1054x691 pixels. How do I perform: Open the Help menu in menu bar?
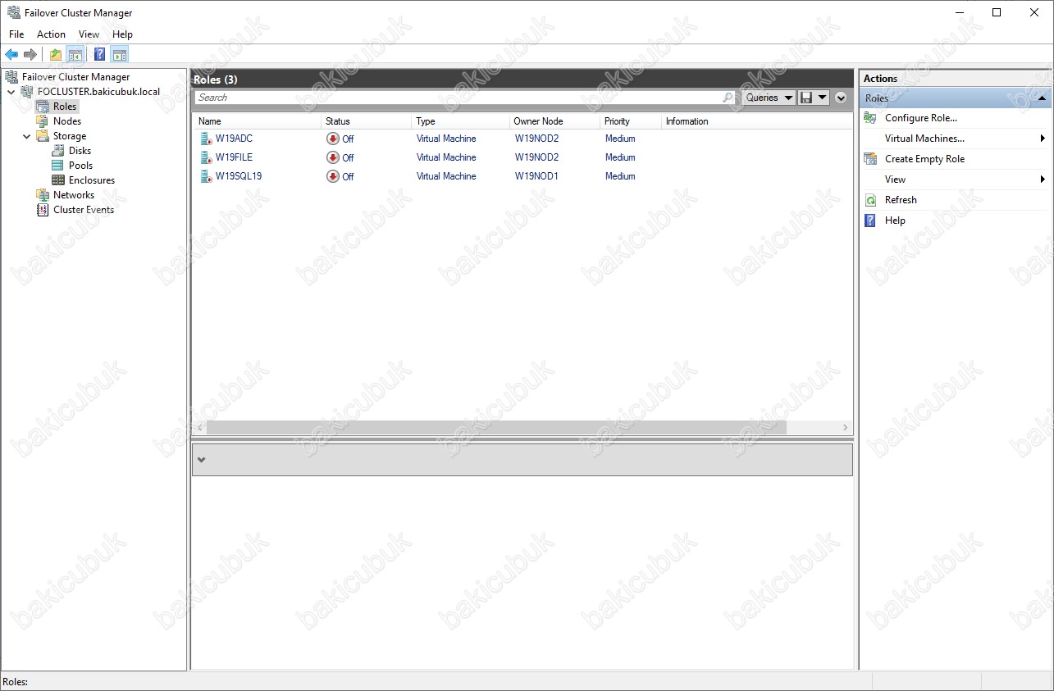coord(122,34)
